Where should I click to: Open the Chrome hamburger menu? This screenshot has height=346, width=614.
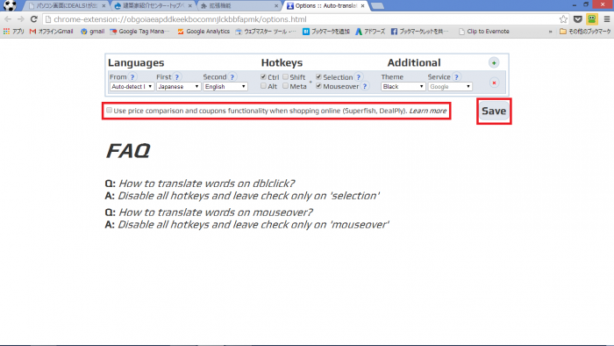[607, 19]
